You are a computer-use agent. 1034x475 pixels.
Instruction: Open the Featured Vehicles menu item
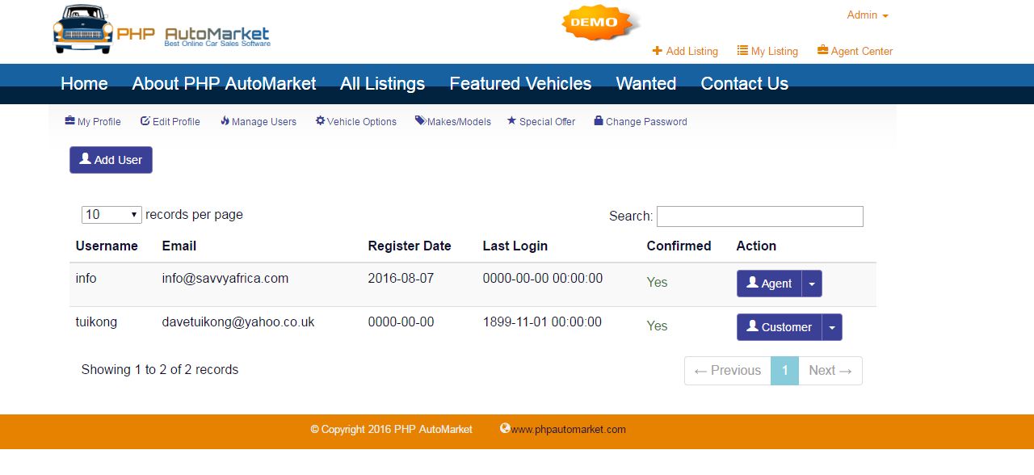click(520, 83)
